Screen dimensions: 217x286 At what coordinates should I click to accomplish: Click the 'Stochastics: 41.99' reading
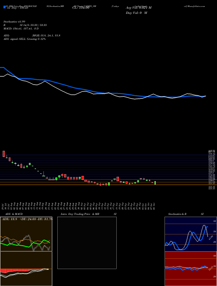point(14,22)
